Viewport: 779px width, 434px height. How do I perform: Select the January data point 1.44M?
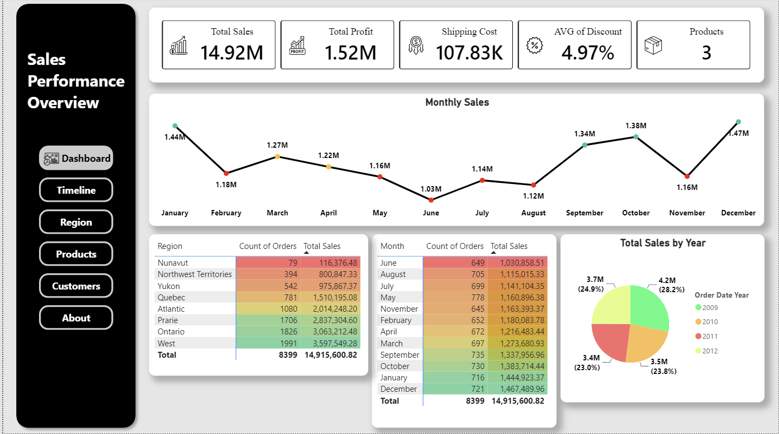[x=175, y=126]
